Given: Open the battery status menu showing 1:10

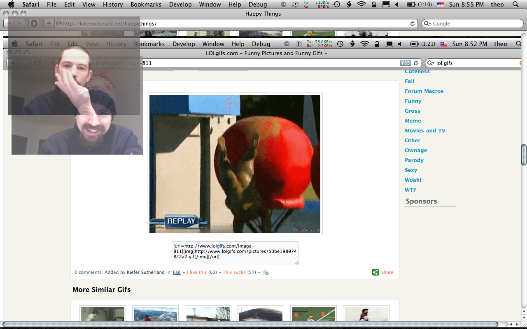Looking at the screenshot, I should pos(419,5).
